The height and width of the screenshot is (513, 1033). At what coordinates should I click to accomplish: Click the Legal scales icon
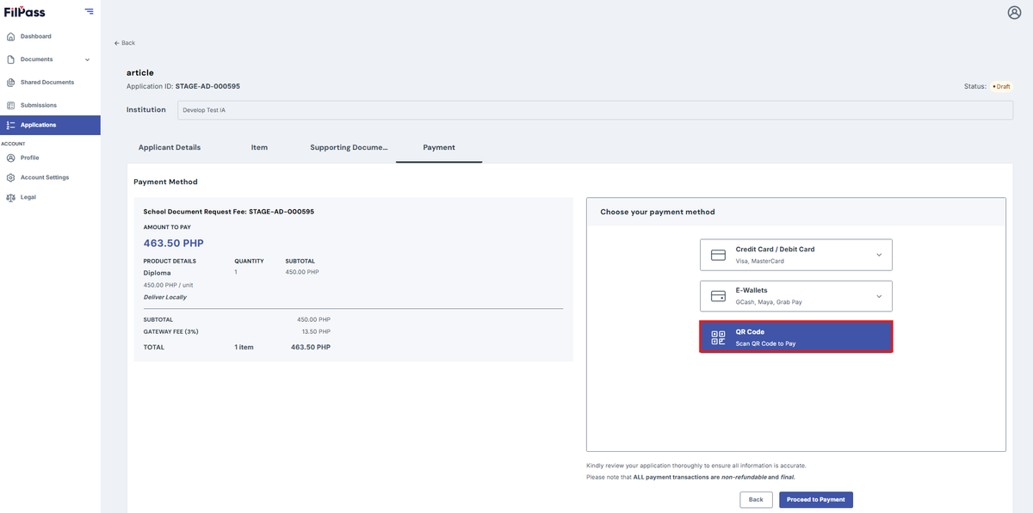coord(10,197)
